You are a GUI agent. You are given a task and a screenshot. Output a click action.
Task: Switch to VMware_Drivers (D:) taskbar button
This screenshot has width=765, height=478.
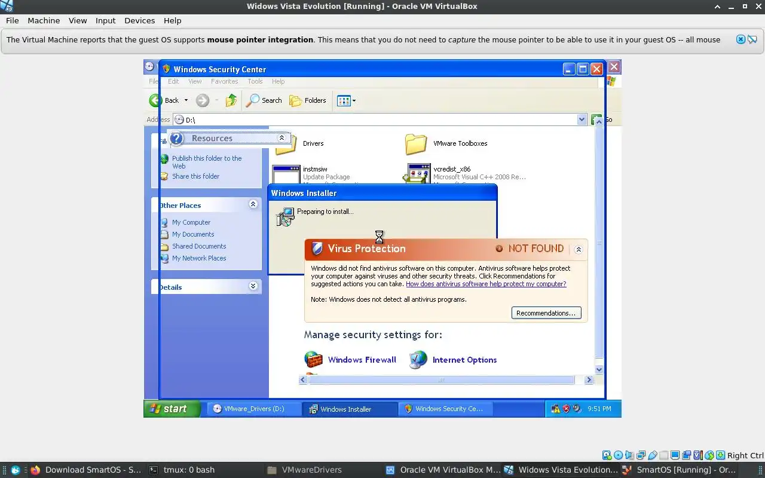click(x=255, y=409)
